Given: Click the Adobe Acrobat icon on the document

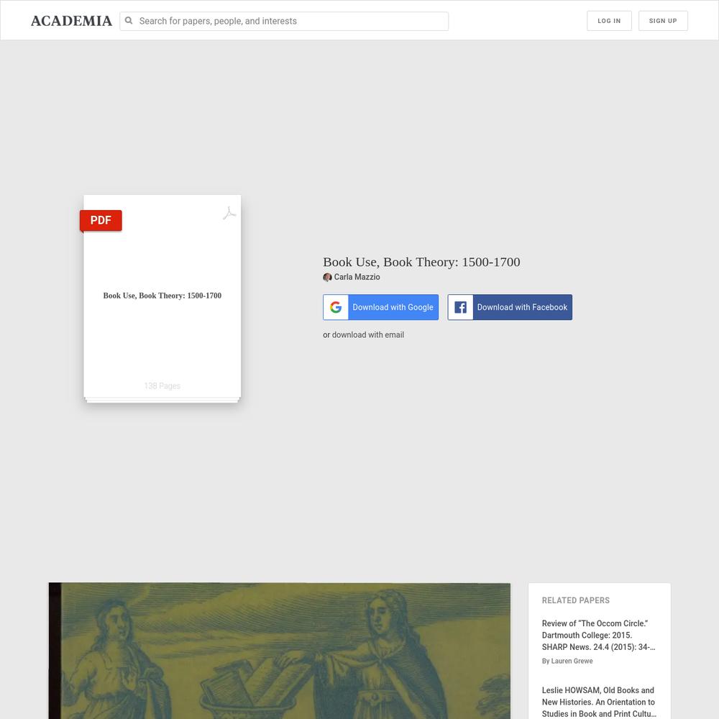Looking at the screenshot, I should (x=229, y=214).
